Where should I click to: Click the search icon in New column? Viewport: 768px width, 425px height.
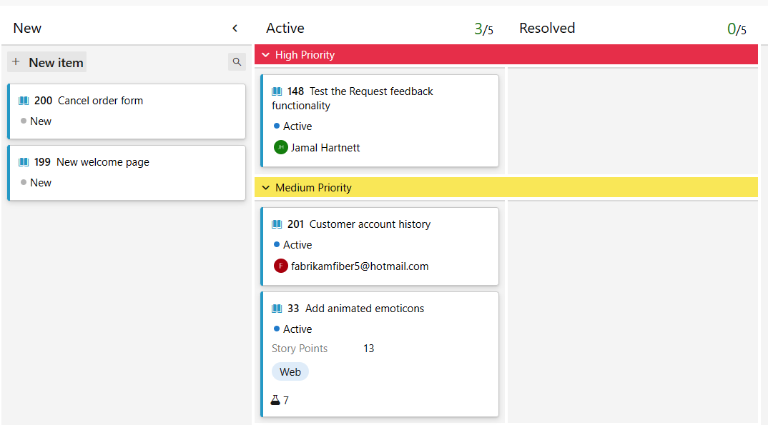pyautogui.click(x=237, y=62)
